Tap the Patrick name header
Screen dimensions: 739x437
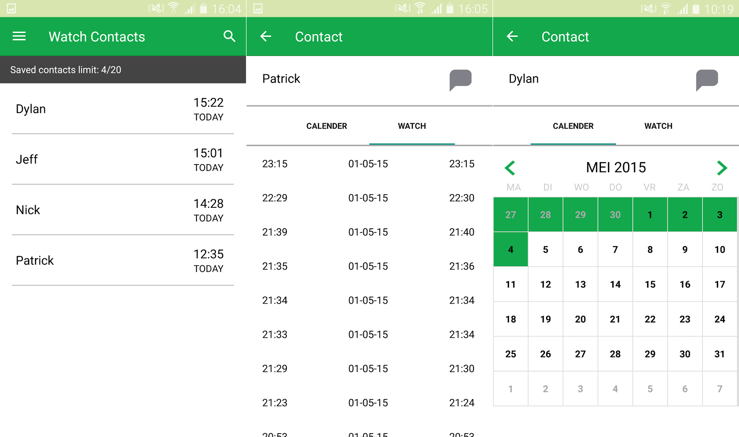(281, 79)
